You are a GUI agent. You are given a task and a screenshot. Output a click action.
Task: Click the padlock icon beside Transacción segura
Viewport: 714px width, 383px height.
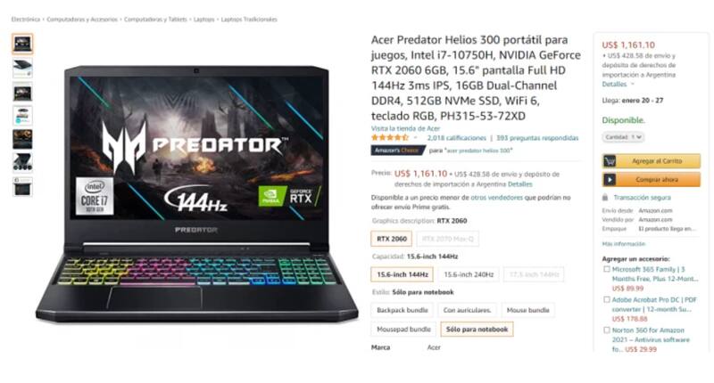point(605,198)
